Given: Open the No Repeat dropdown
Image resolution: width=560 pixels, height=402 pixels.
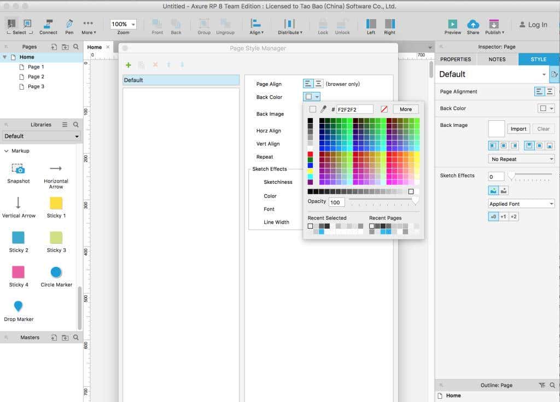Looking at the screenshot, I should pos(521,159).
